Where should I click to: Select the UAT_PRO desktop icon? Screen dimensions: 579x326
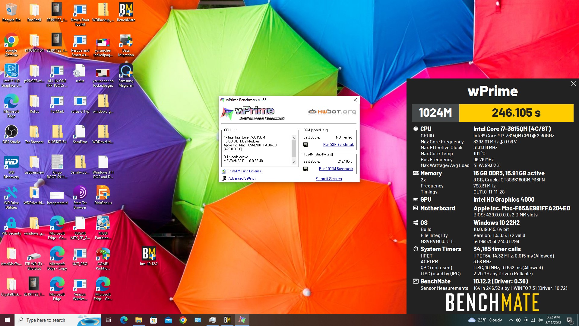coord(80,256)
